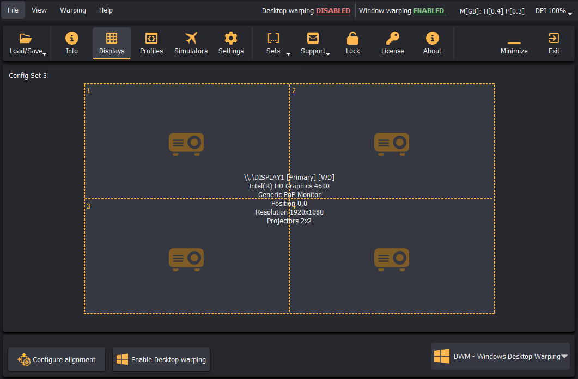This screenshot has height=379, width=578.
Task: Expand the Load/Save dropdown arrow
Action: click(45, 54)
